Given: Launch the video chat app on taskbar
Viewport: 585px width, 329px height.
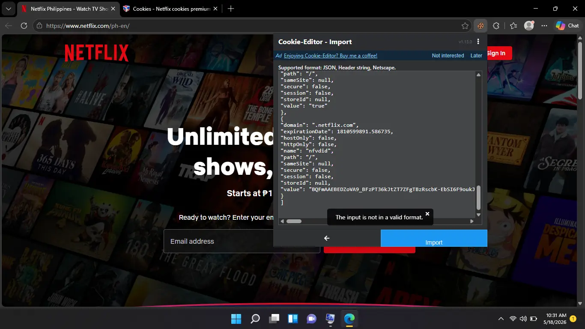Looking at the screenshot, I should (x=311, y=319).
